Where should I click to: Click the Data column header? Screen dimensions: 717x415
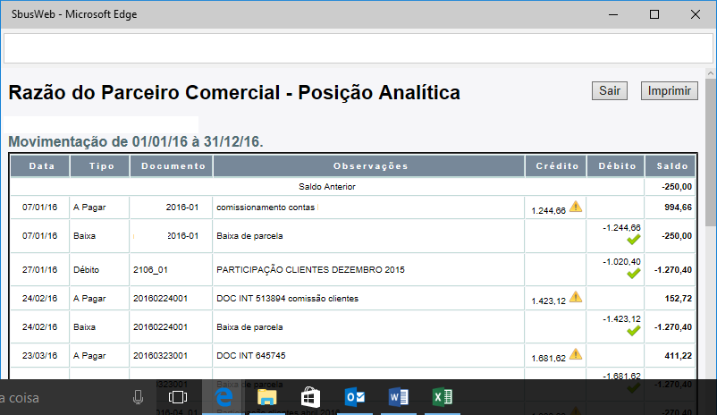[x=40, y=166]
